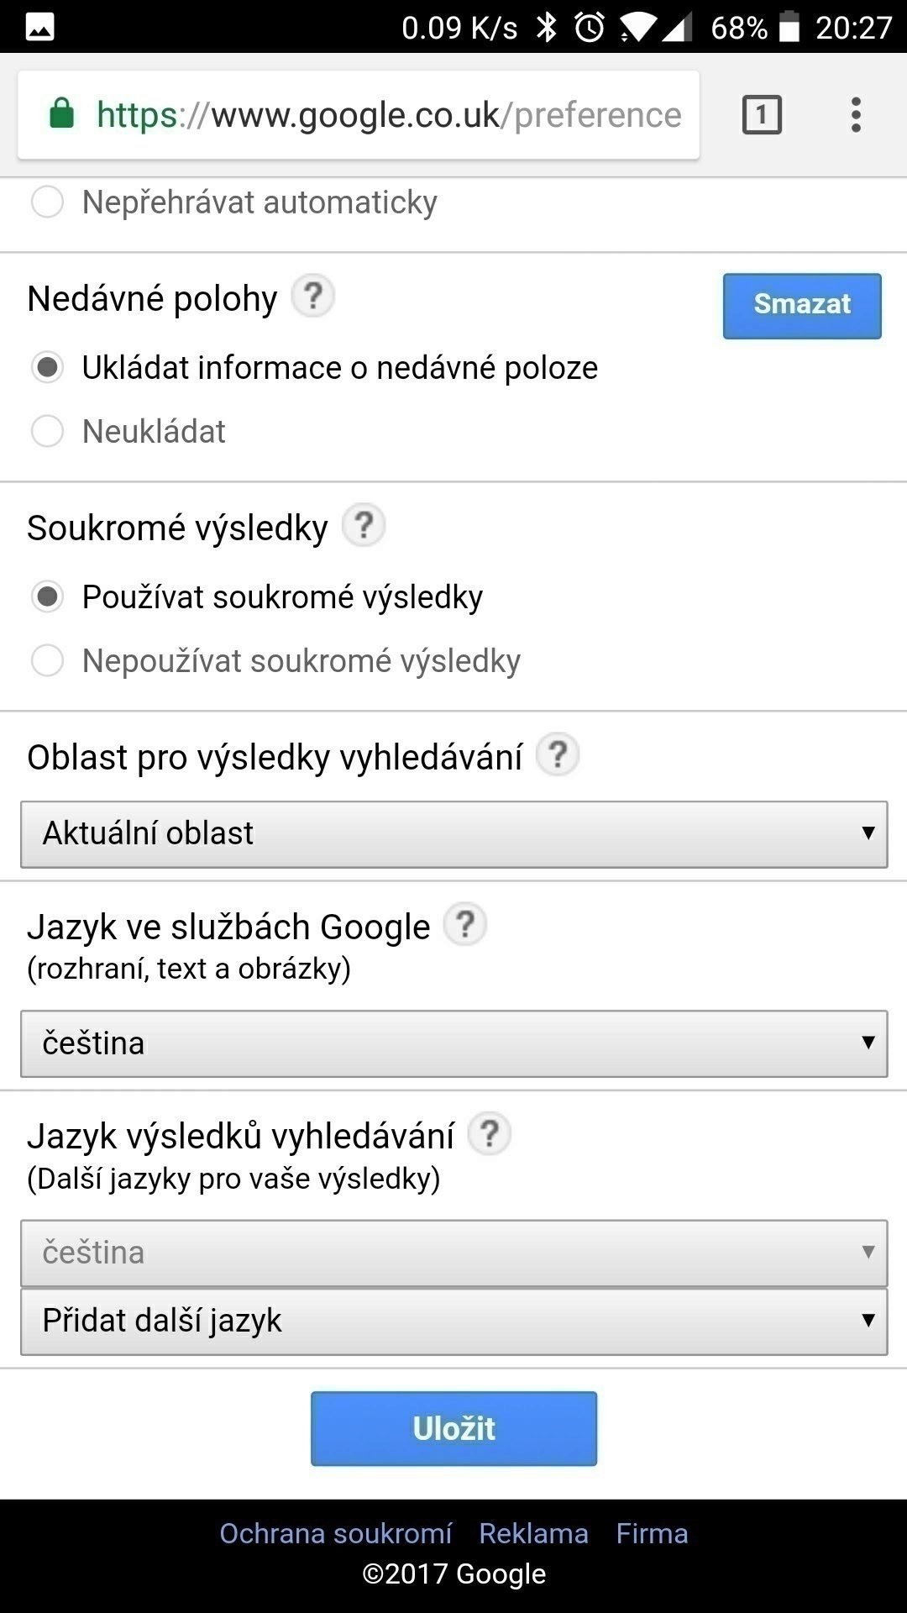Open help icon for Oblast pro výsledky vyhledávání
Image resolution: width=907 pixels, height=1613 pixels.
(x=558, y=754)
